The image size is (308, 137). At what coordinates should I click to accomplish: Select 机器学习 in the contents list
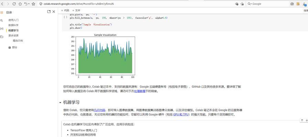[x=13, y=30]
